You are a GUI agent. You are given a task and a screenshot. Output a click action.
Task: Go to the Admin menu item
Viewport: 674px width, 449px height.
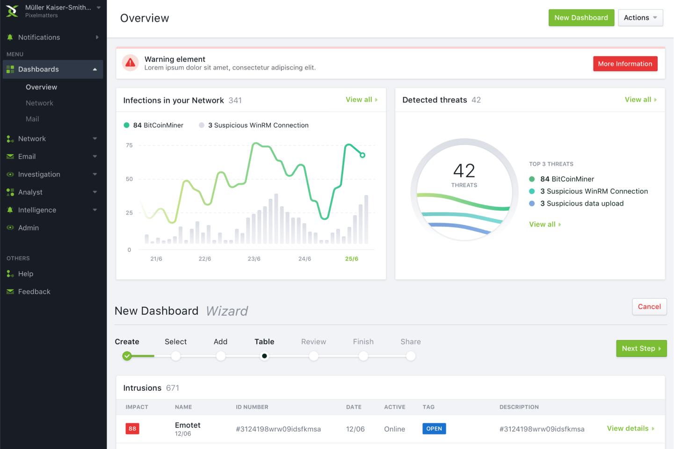(29, 228)
